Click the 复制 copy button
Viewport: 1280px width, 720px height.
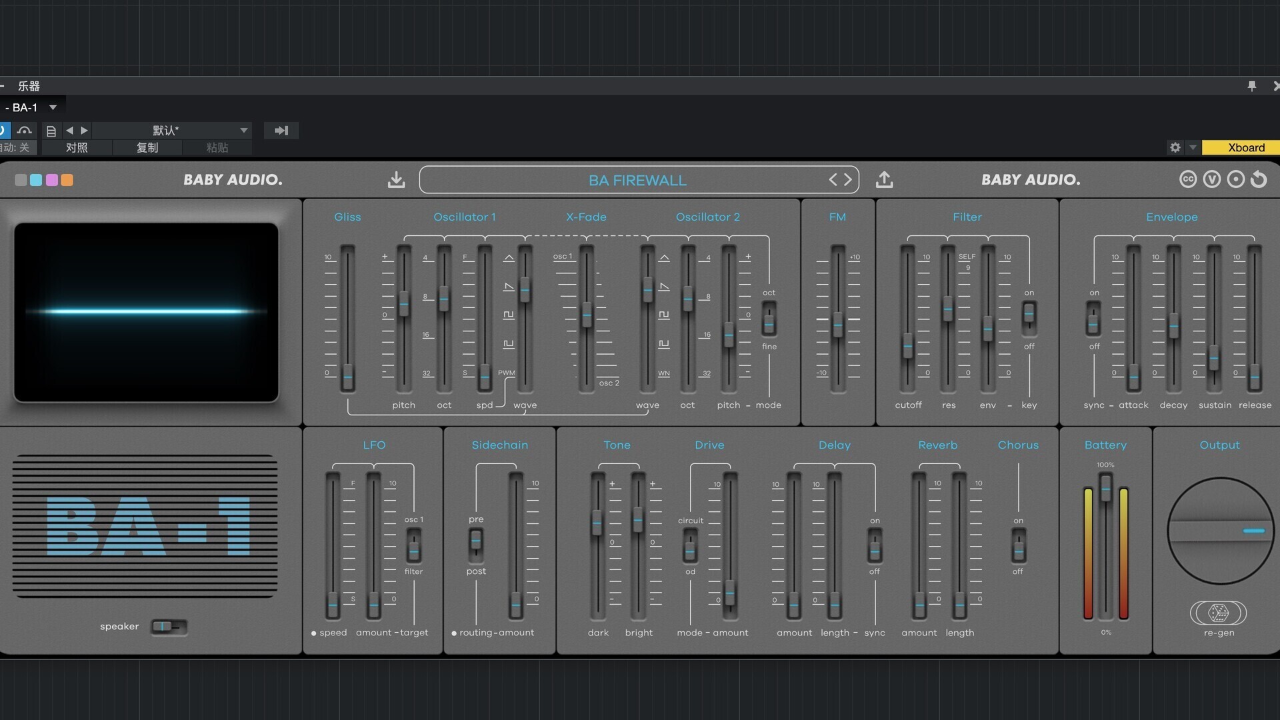147,147
